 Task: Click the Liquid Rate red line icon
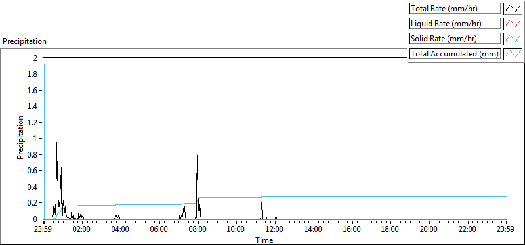tap(513, 24)
